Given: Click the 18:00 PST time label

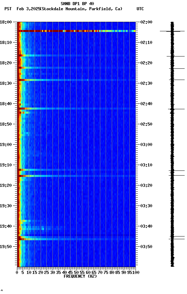Looking at the screenshot, I should click(x=6, y=22).
